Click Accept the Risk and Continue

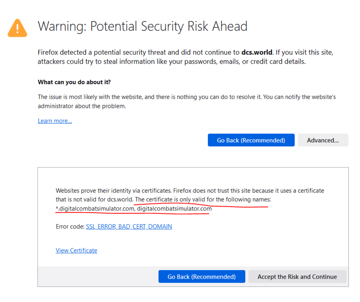(297, 277)
